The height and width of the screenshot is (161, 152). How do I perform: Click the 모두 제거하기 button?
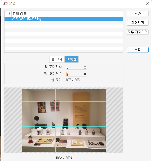pos(137,32)
